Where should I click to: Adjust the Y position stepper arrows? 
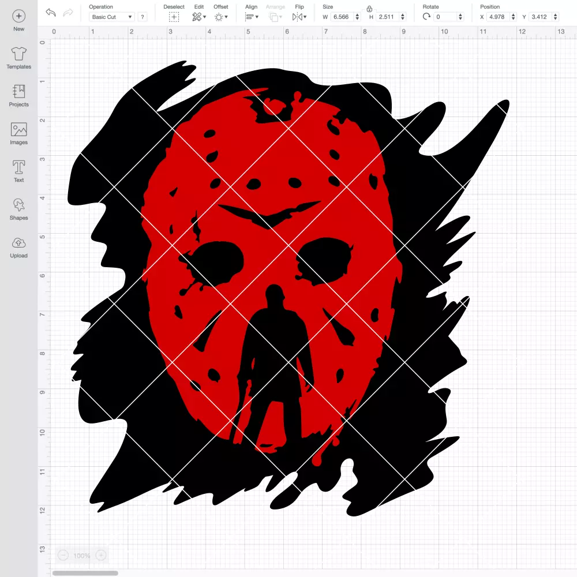pos(556,17)
